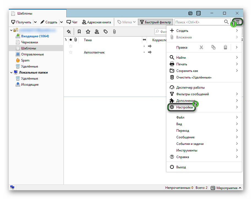252x199 pixels.
Task: Open Адресная книга address book
Action: (96, 22)
